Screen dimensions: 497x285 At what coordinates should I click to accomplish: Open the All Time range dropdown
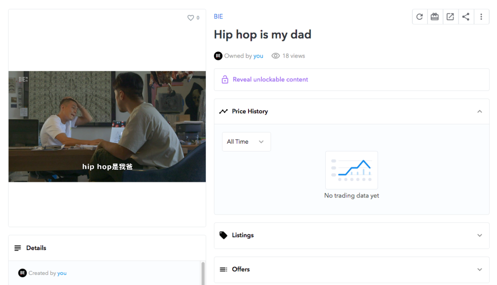(246, 142)
